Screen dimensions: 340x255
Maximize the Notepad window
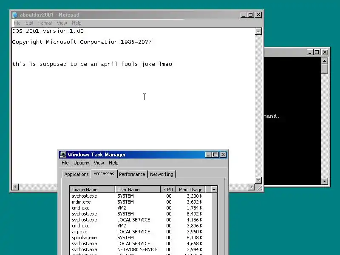coord(251,15)
